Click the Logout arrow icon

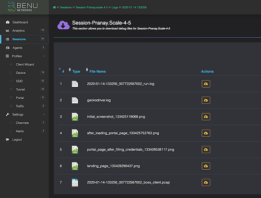tap(7, 139)
